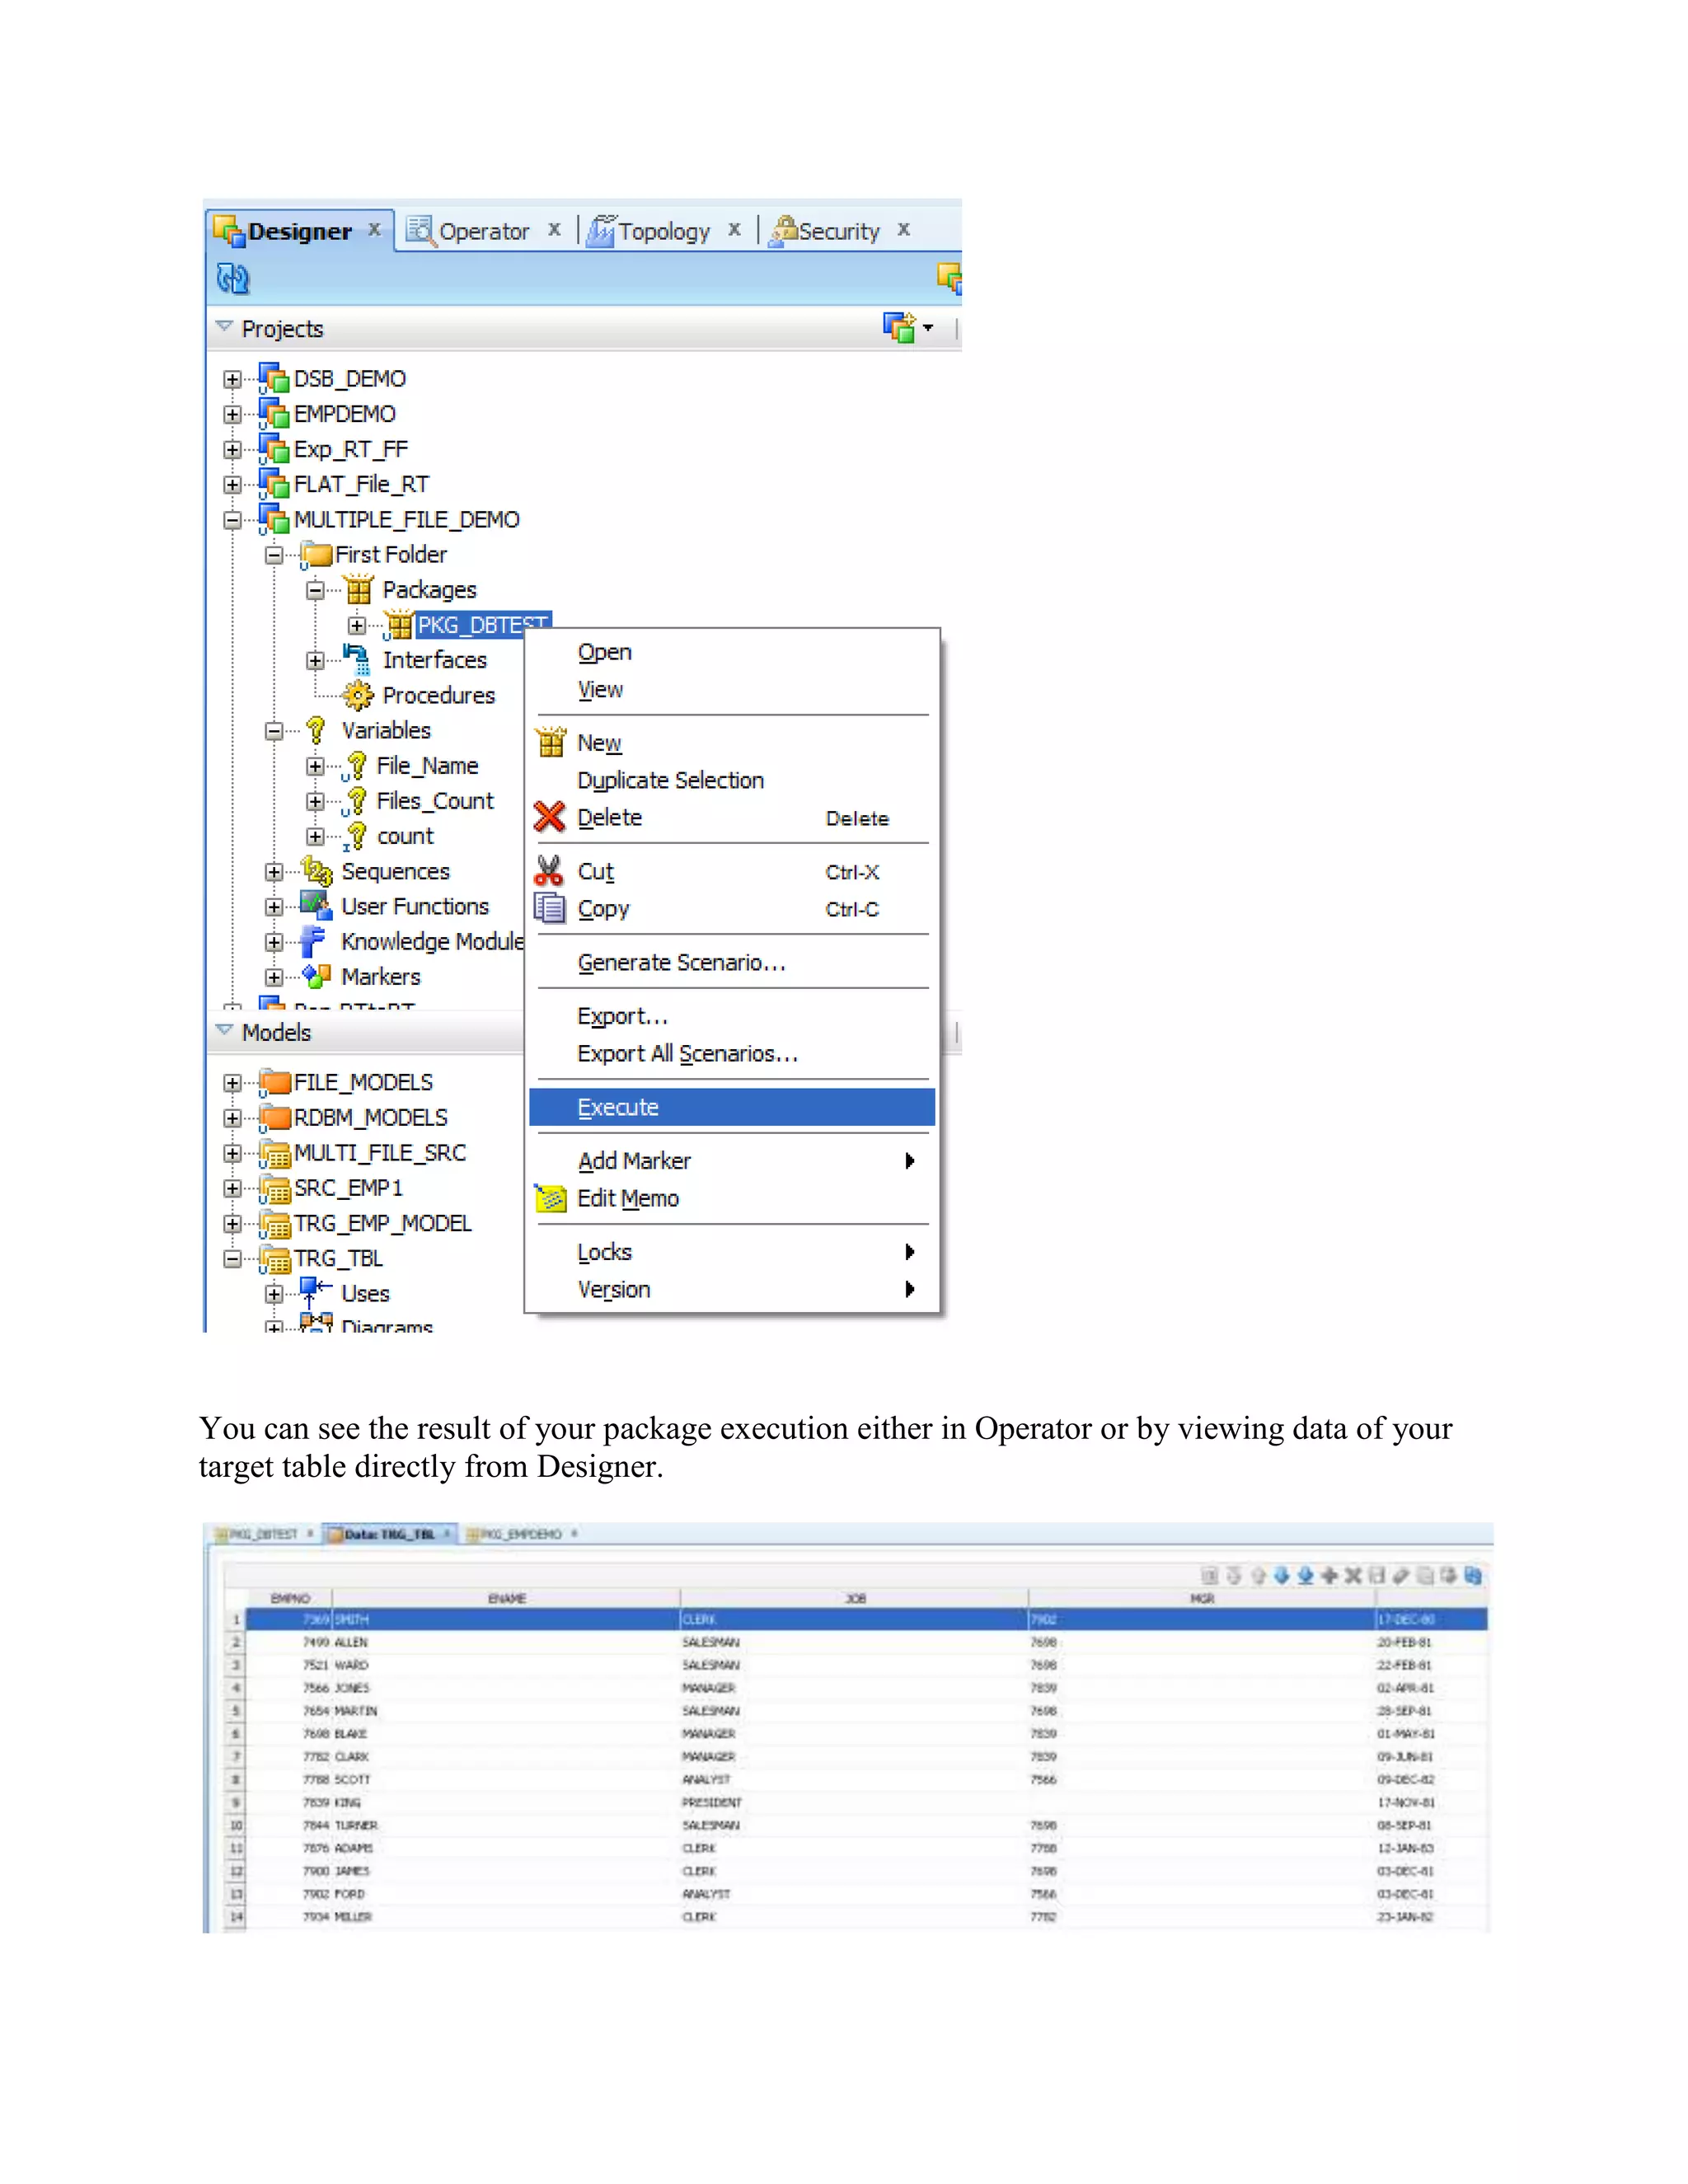Image resolution: width=1688 pixels, height=2184 pixels.
Task: Click the Markers icon
Action: pyautogui.click(x=317, y=976)
